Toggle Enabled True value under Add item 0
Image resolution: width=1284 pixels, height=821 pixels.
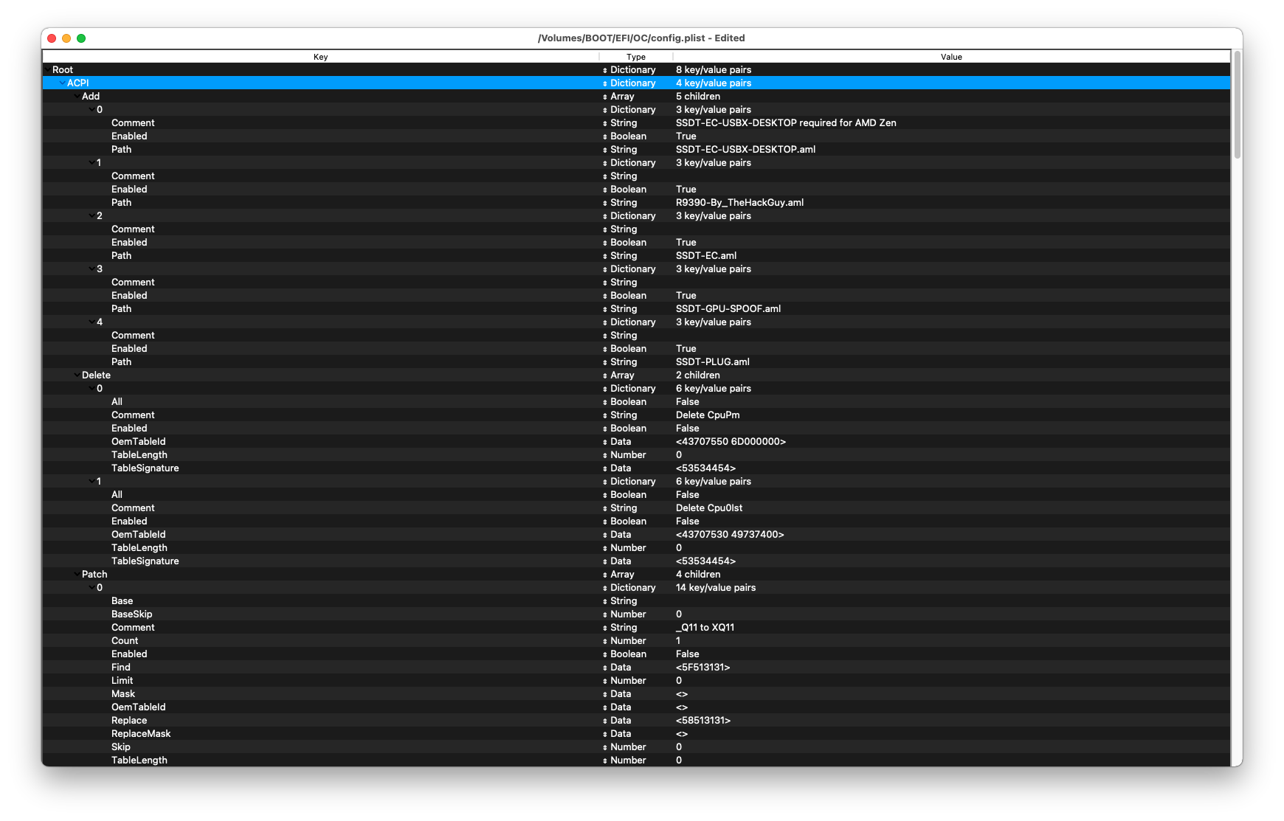click(686, 136)
